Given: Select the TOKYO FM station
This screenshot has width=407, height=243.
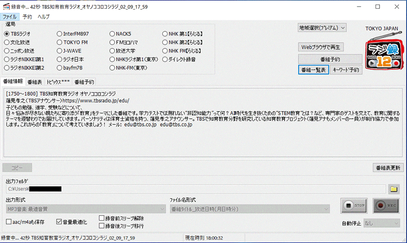Looking at the screenshot, I should point(73,42).
